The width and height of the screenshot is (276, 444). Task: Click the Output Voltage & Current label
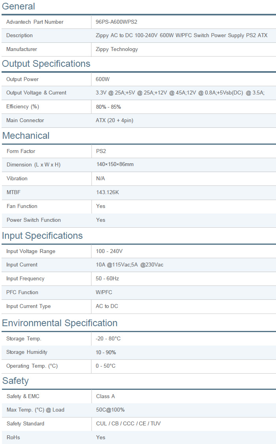coord(36,93)
